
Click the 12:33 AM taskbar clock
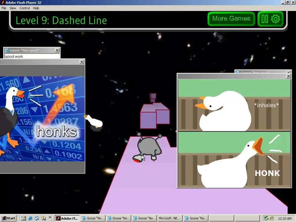point(285,219)
